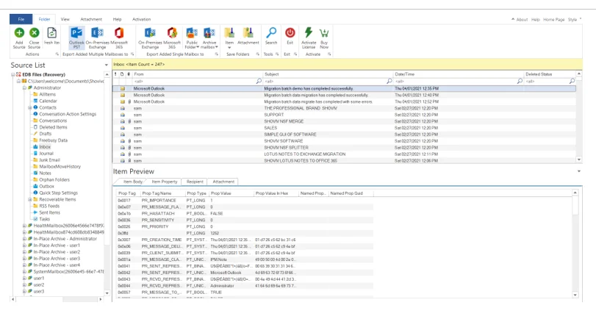596x319 pixels.
Task: Click the Prop Tag Name column header
Action: click(x=162, y=193)
